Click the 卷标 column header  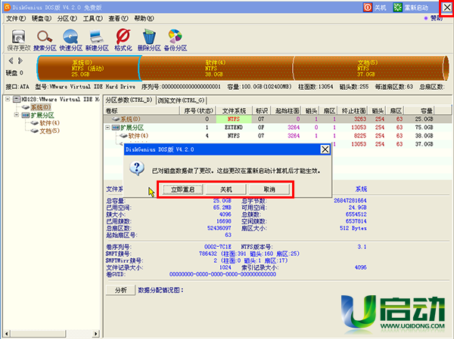click(141, 110)
